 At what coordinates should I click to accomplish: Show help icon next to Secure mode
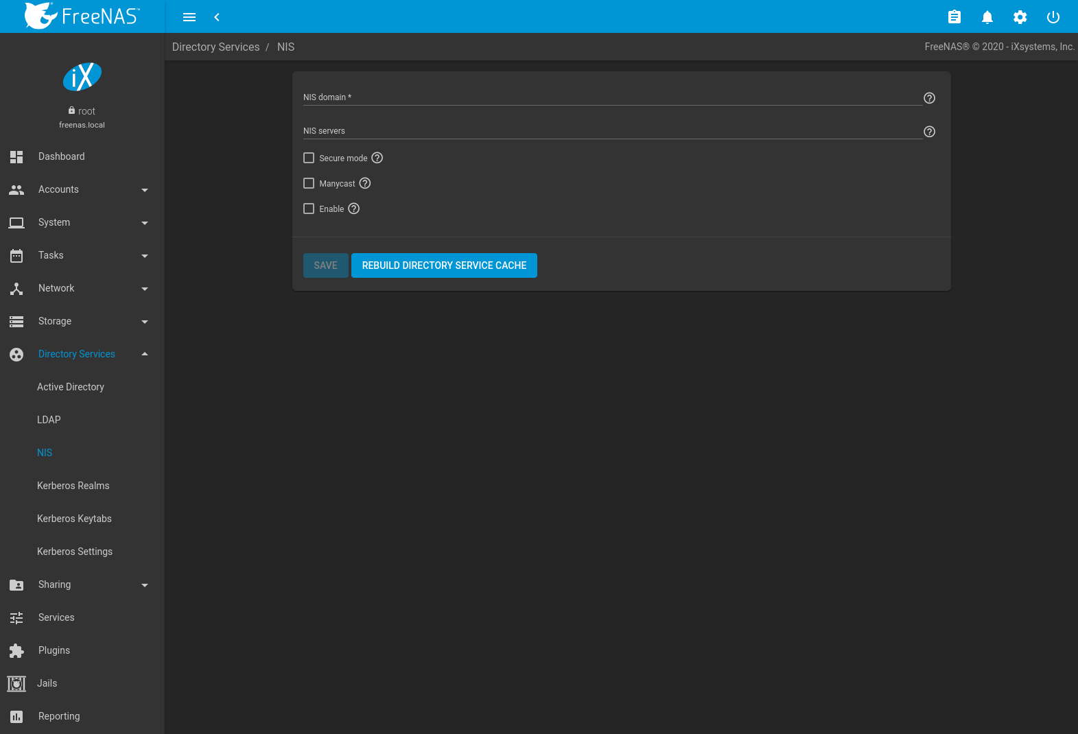coord(377,158)
